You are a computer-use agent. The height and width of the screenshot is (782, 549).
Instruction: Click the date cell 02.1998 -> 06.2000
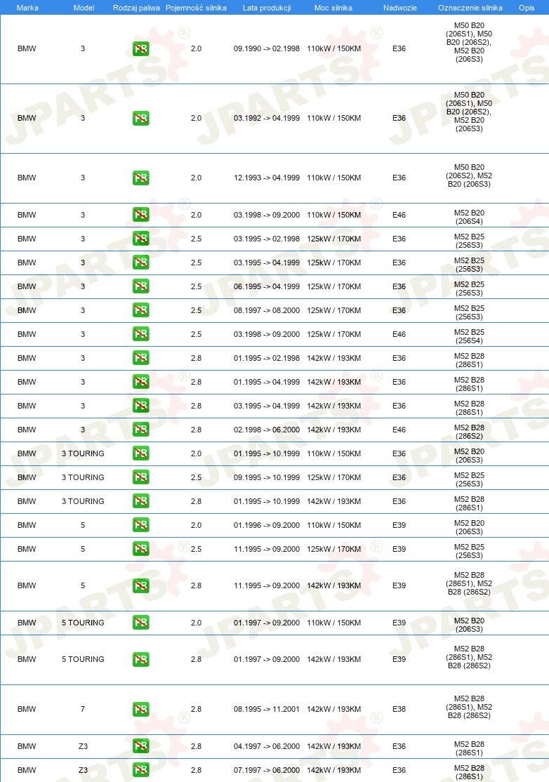click(x=267, y=430)
